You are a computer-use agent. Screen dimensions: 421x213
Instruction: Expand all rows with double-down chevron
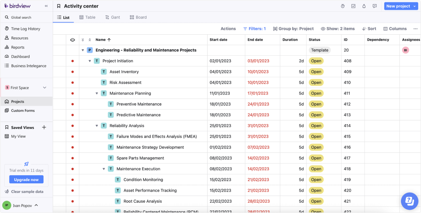click(x=83, y=40)
